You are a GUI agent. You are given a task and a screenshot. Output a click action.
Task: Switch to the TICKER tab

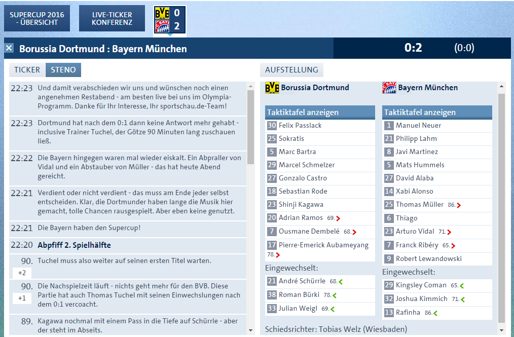click(x=27, y=70)
